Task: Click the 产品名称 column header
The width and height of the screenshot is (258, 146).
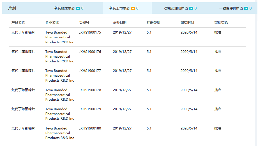Action: click(x=18, y=22)
